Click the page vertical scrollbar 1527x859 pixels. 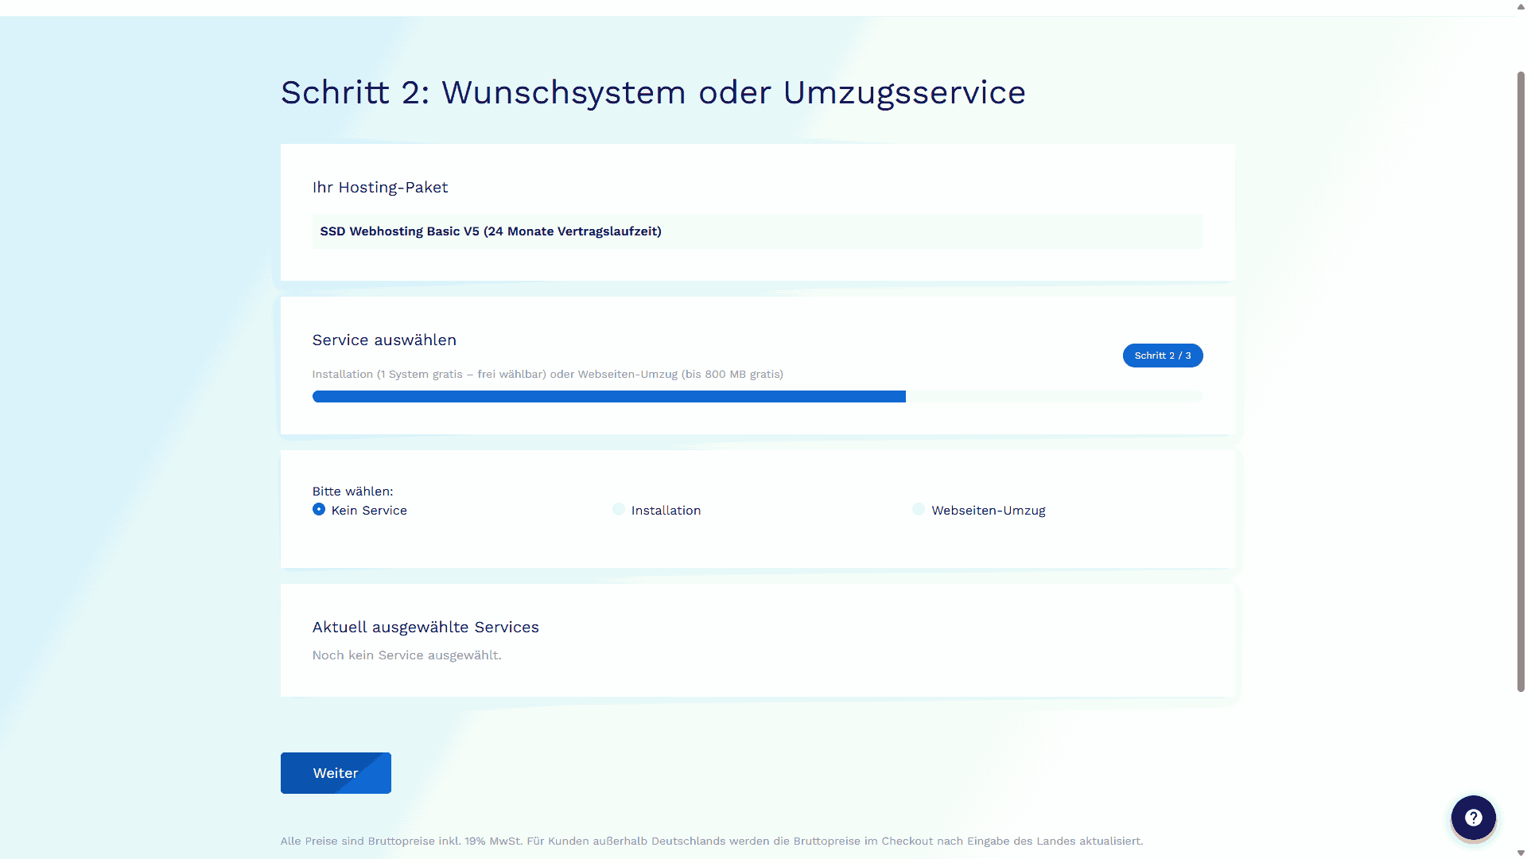pyautogui.click(x=1521, y=382)
